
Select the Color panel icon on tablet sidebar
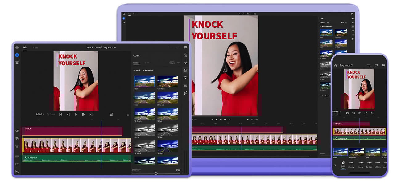point(185,70)
